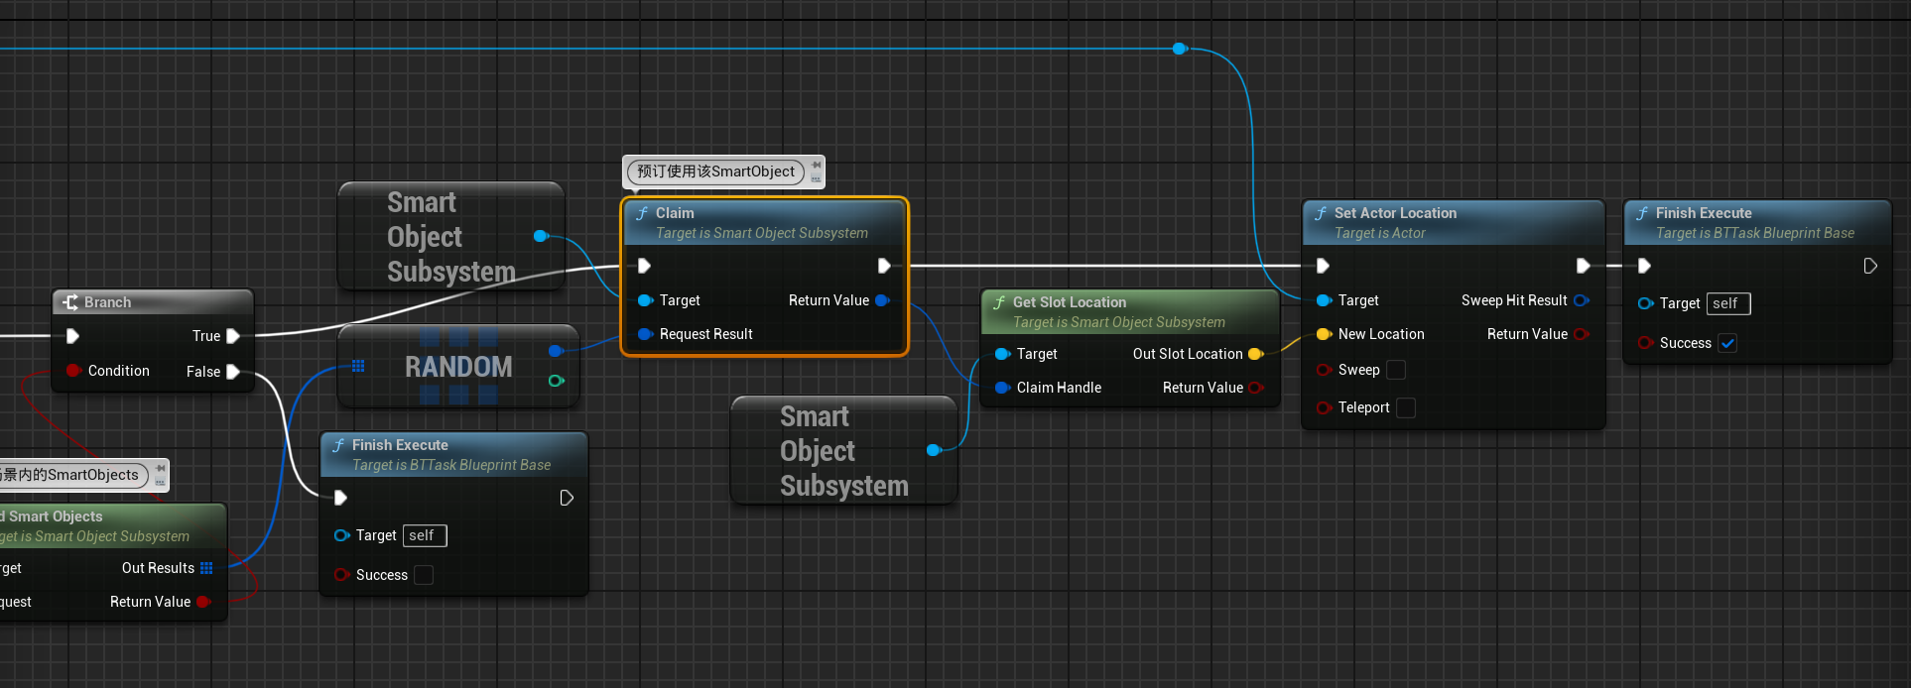Click the comment bubble above the Claim node
1911x688 pixels.
[715, 172]
